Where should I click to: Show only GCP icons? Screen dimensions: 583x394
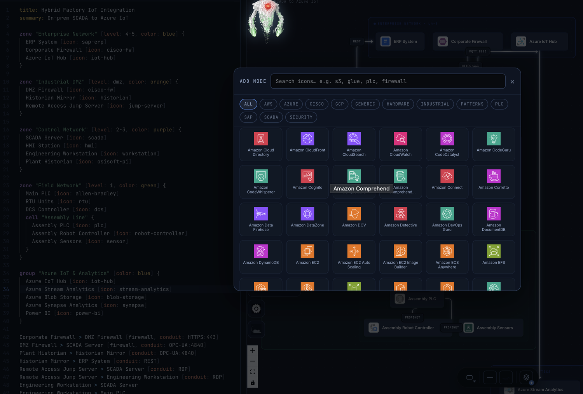click(x=340, y=104)
